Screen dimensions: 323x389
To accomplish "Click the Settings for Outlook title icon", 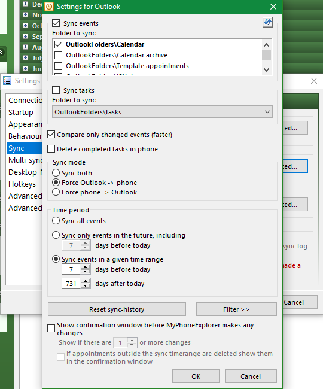I will [x=49, y=7].
